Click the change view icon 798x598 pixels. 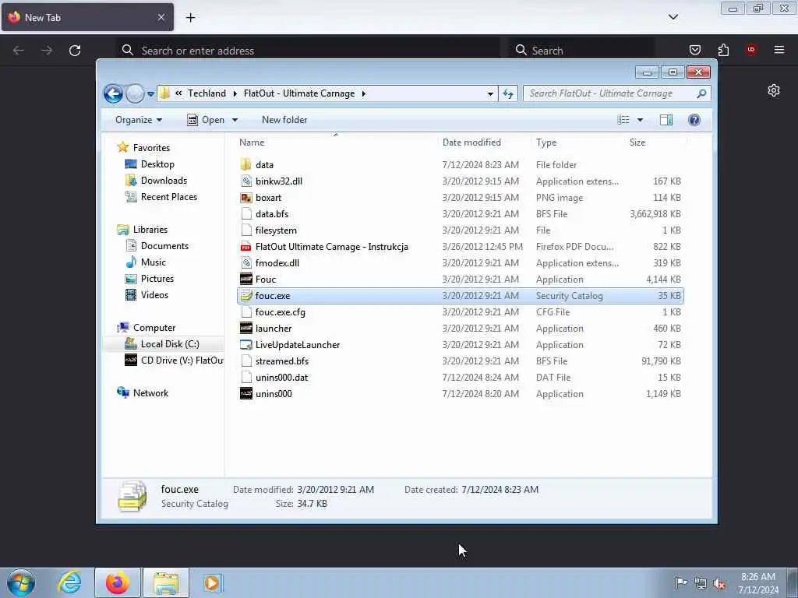pos(623,120)
